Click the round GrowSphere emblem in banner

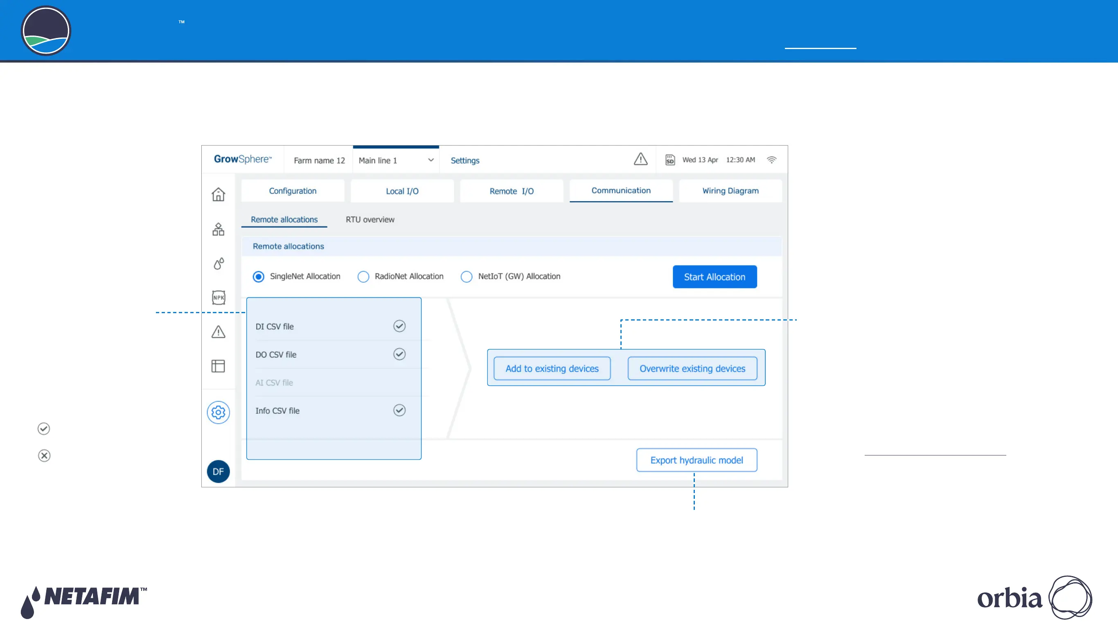pos(45,30)
